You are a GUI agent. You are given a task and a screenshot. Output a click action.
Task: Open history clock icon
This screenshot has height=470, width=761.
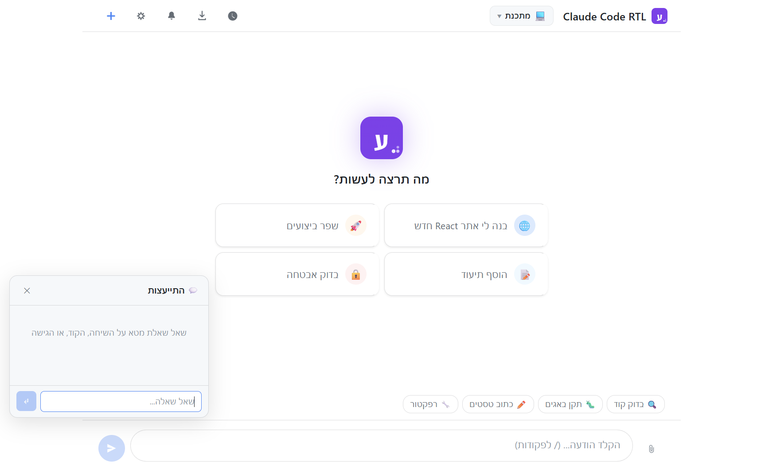point(233,16)
